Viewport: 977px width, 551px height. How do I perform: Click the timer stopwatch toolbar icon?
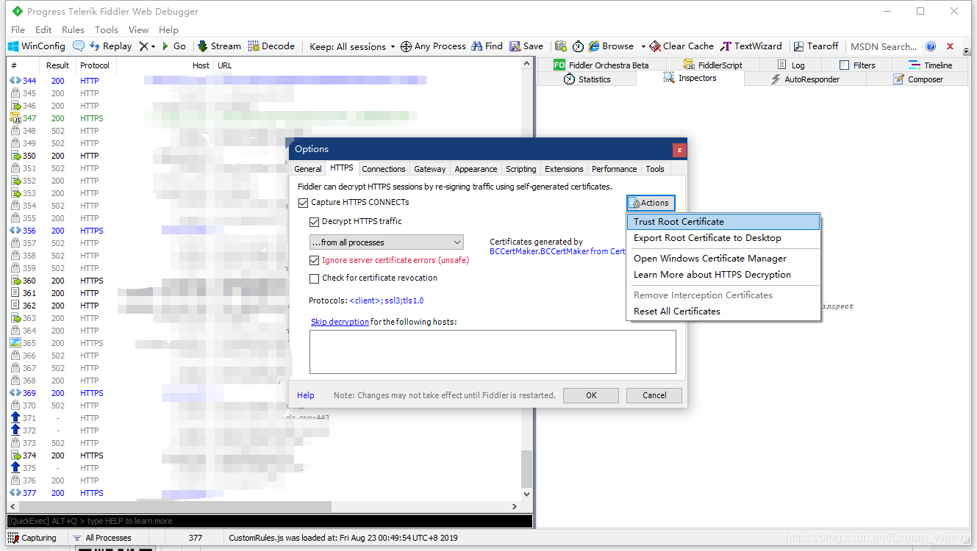tap(578, 46)
